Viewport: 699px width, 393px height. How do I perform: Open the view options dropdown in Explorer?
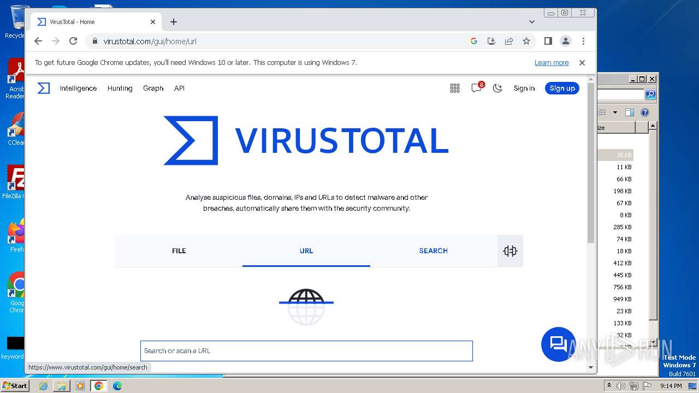[x=615, y=112]
